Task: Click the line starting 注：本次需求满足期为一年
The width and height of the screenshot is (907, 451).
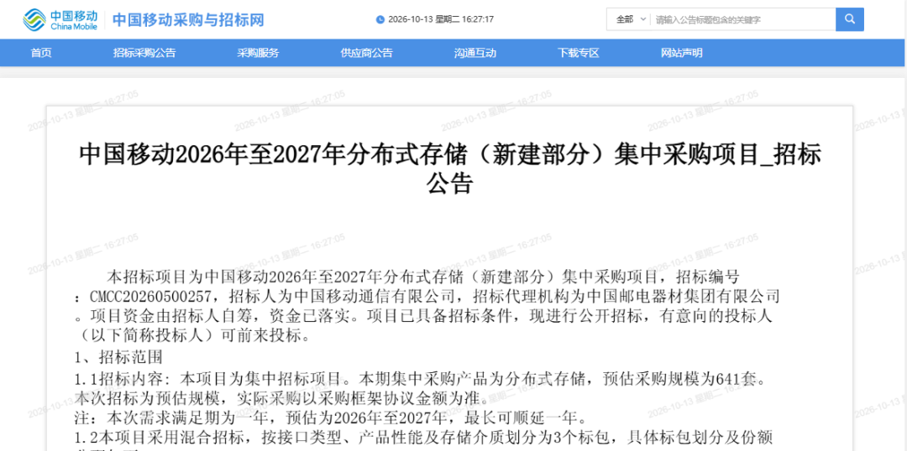Action: coord(330,417)
